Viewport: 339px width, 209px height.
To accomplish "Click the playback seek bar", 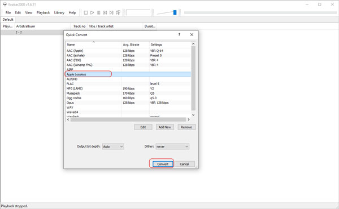I will (x=260, y=13).
